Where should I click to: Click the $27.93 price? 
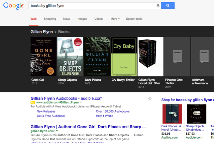[190, 134]
